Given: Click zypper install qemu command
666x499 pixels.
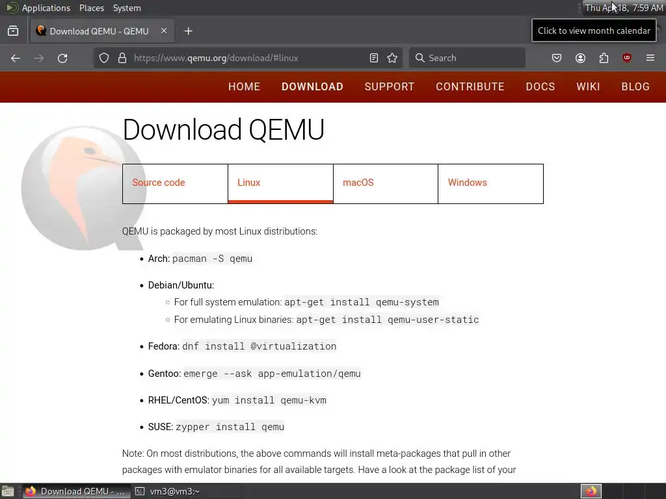Looking at the screenshot, I should coord(230,427).
